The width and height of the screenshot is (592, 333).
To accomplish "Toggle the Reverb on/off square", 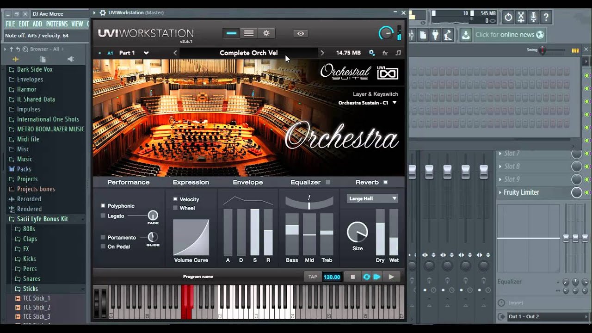I will 385,182.
